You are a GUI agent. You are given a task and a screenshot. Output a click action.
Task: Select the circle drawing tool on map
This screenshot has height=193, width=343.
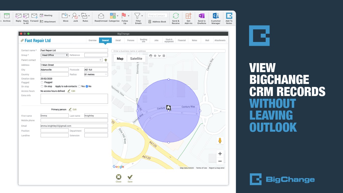coord(155,56)
